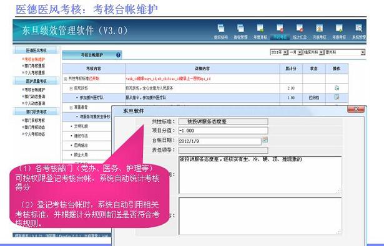Collapse the 共性考核标准 tree node

pos(66,79)
